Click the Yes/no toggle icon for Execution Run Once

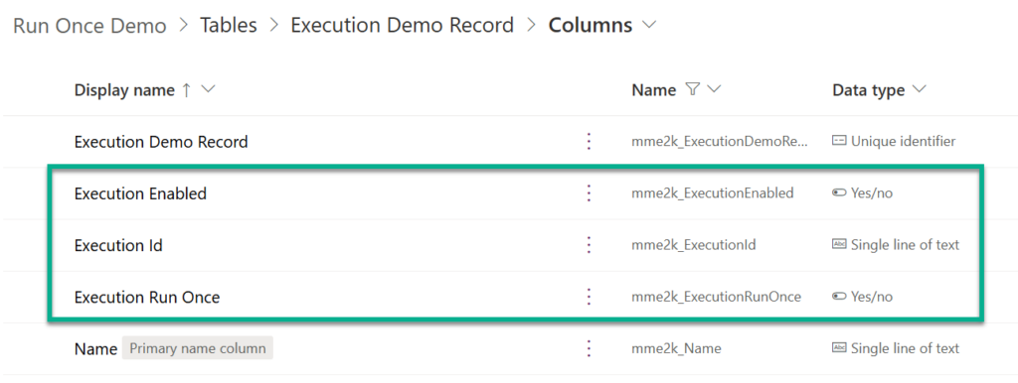tap(839, 296)
